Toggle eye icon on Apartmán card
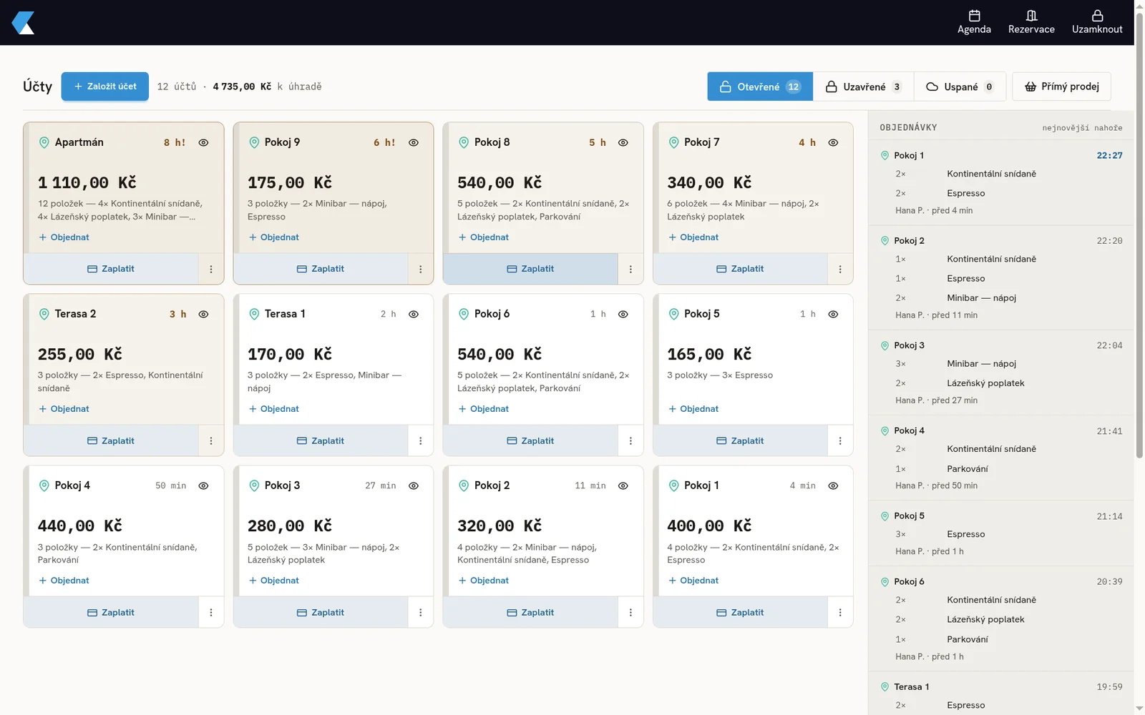 point(203,142)
